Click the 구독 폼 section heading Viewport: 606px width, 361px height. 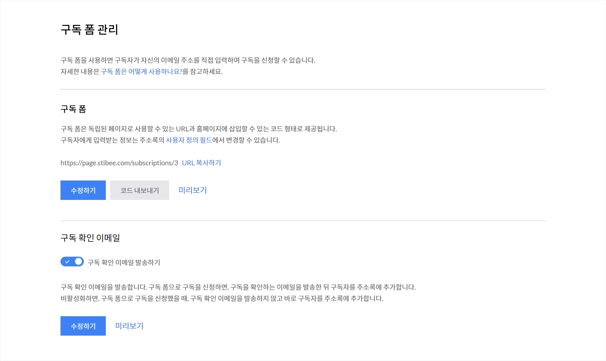coord(73,109)
